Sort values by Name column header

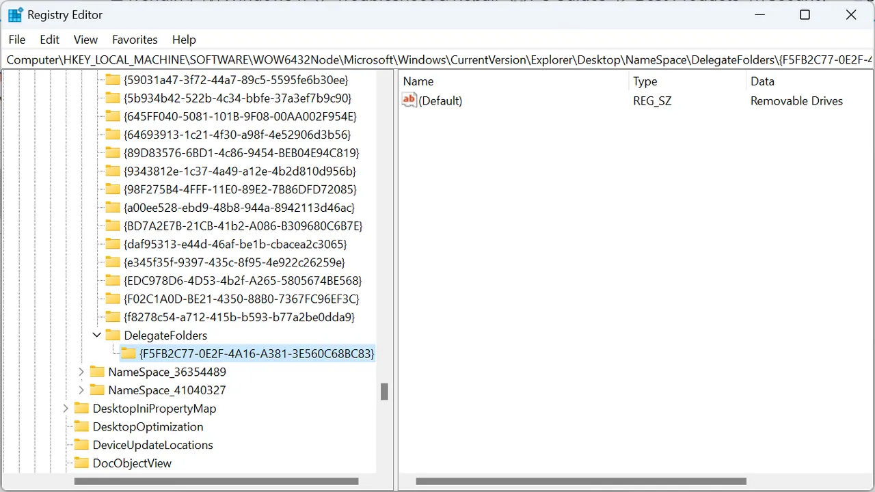[513, 81]
